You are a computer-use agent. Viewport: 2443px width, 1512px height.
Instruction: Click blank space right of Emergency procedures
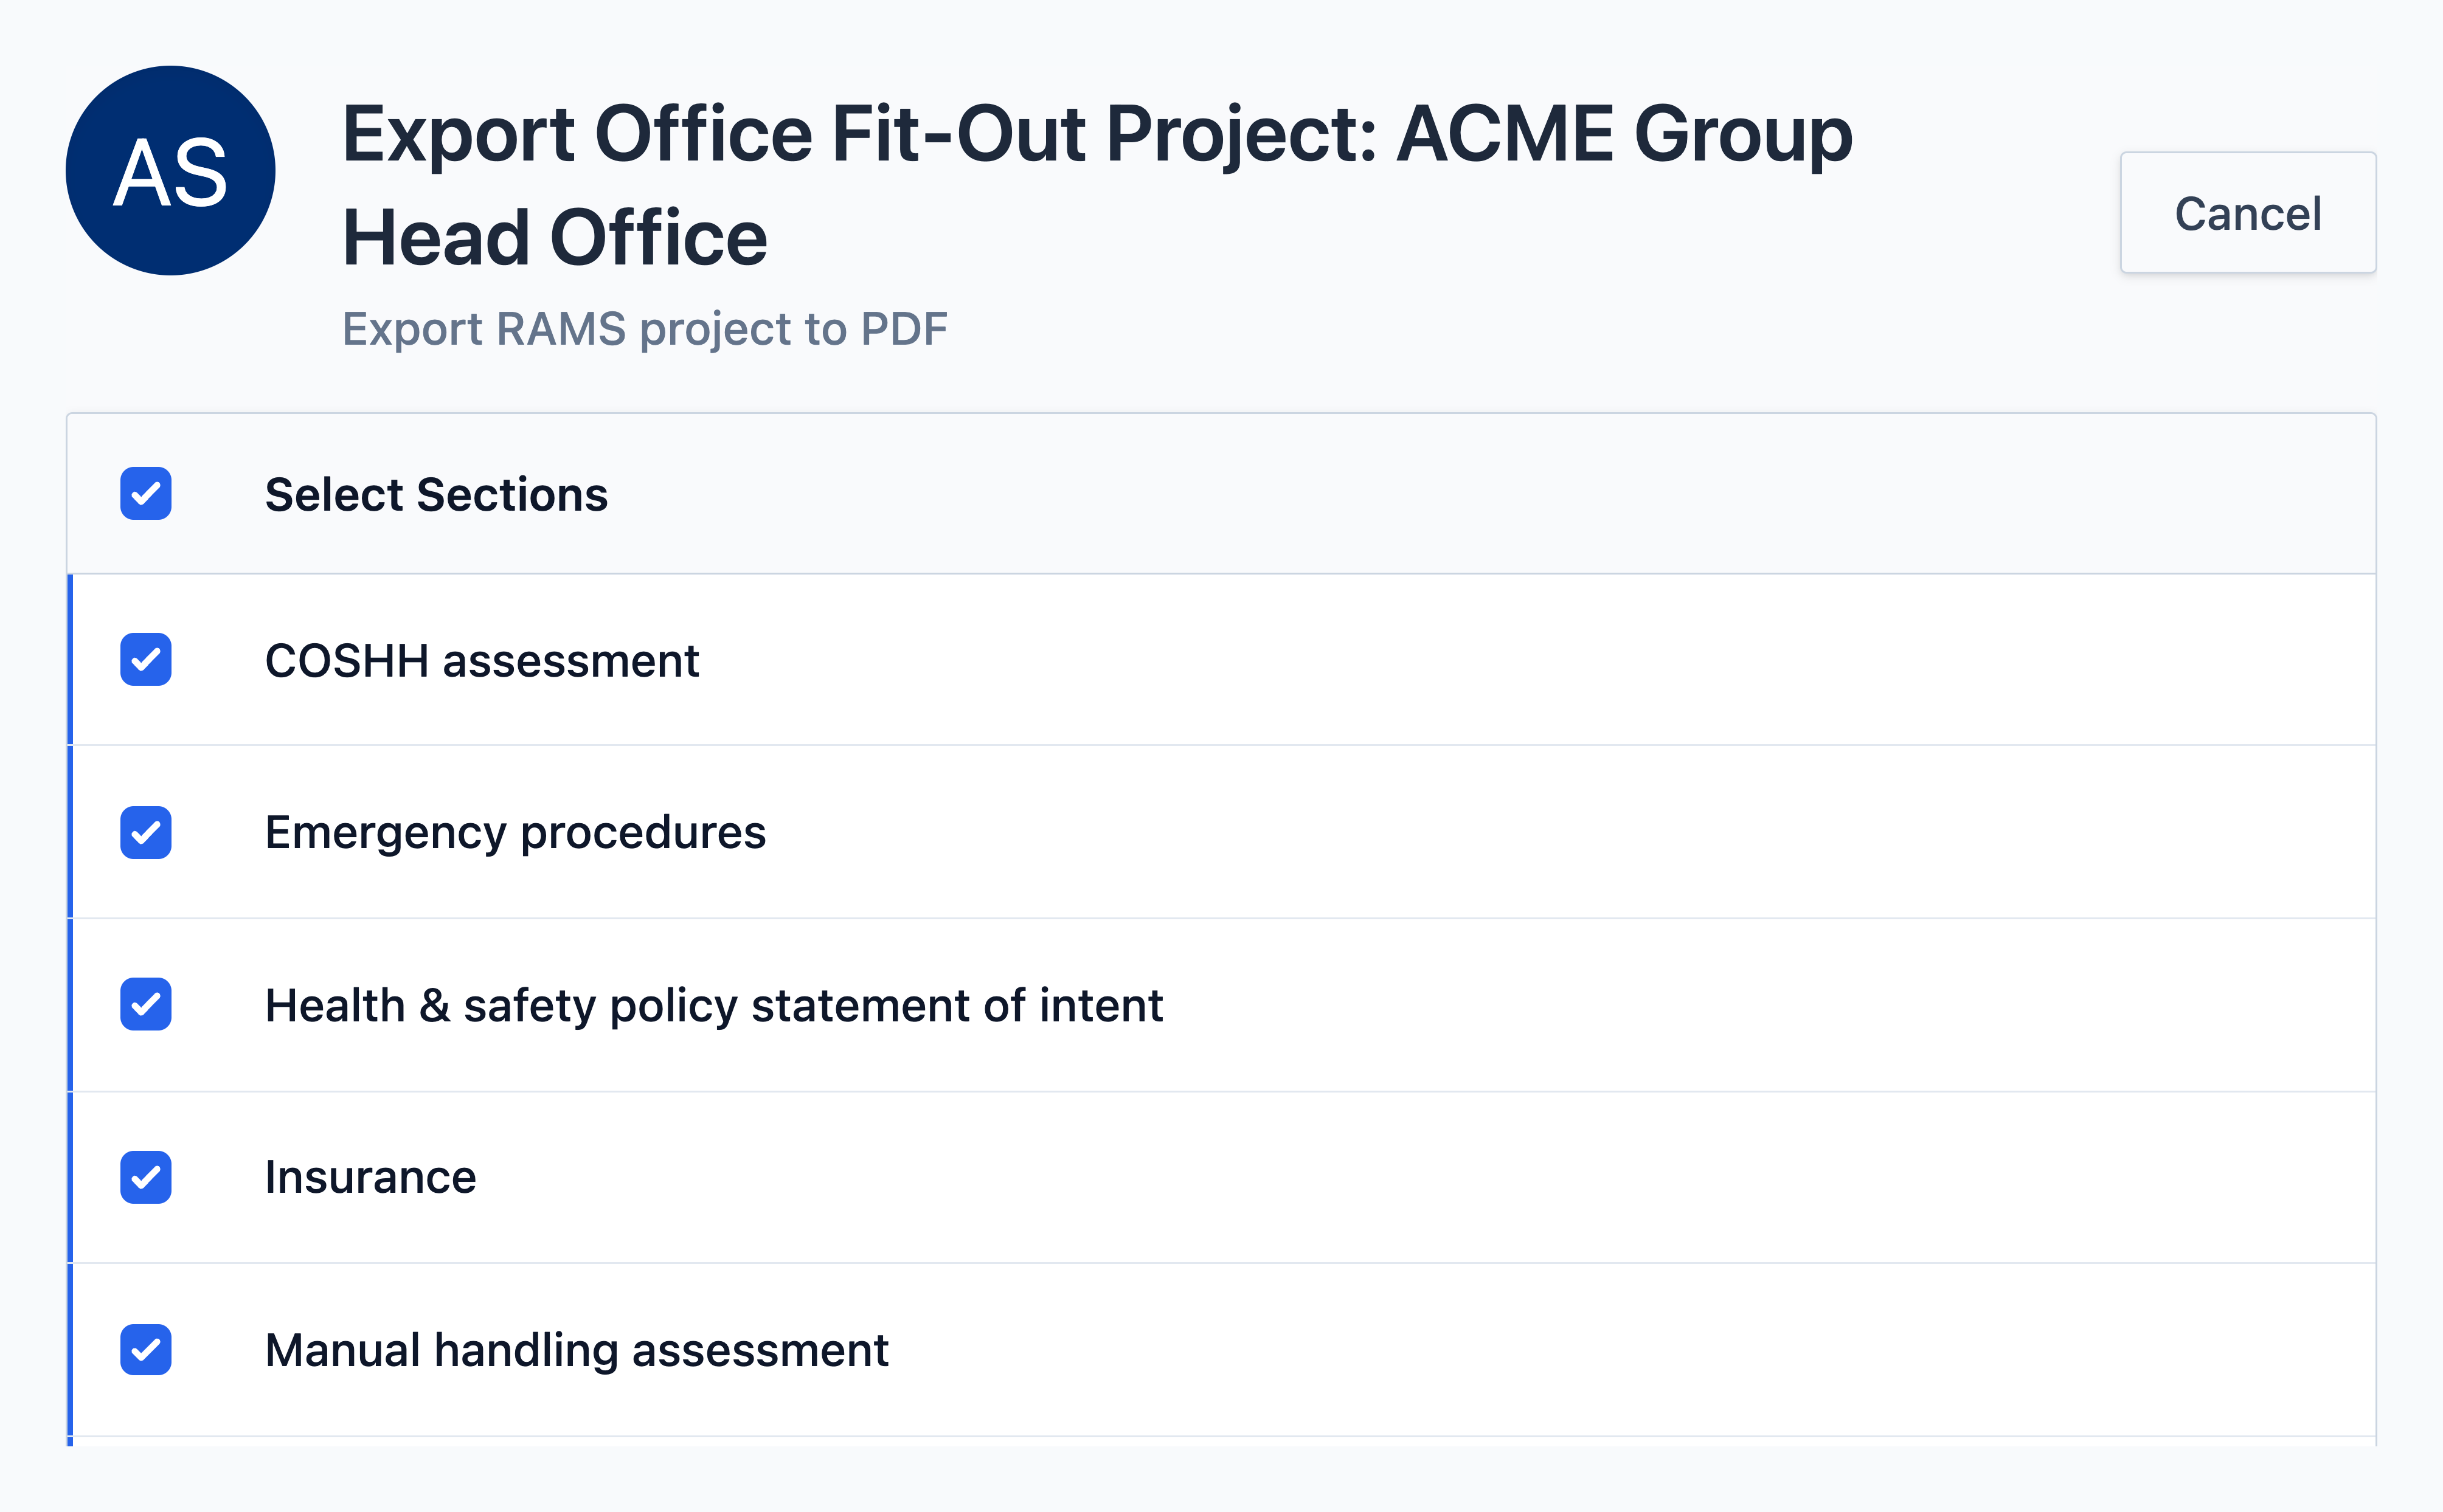1571,832
